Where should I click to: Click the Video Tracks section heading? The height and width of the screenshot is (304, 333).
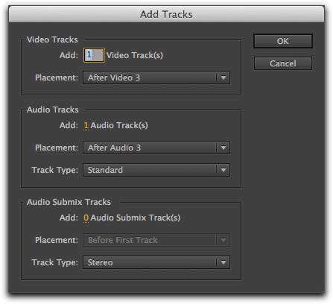(52, 39)
